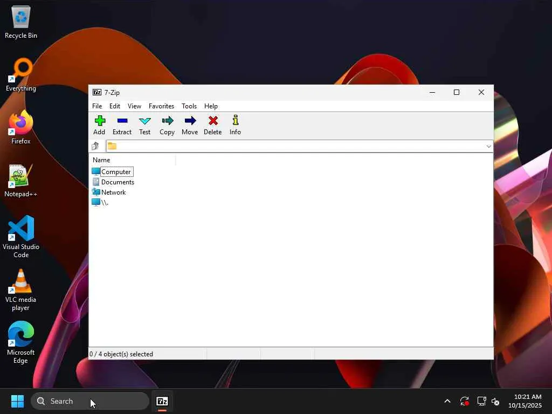This screenshot has width=552, height=414.
Task: Open the Edit menu
Action: (115, 106)
